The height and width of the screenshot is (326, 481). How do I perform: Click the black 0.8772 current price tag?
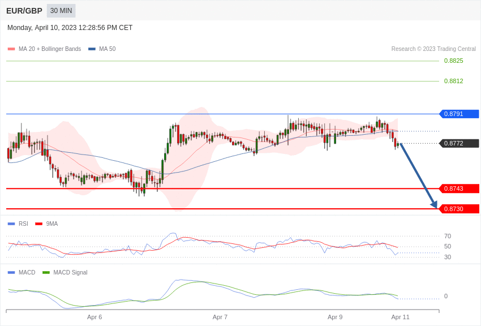tap(459, 143)
